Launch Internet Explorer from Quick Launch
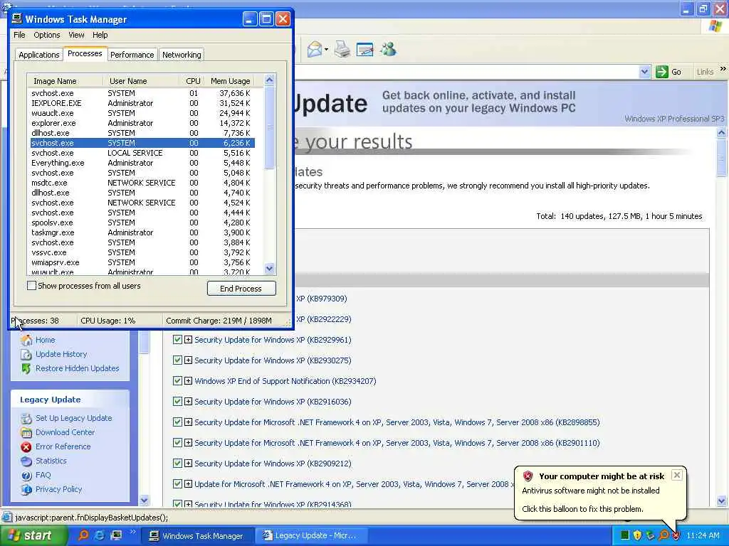The width and height of the screenshot is (729, 546). [x=100, y=535]
